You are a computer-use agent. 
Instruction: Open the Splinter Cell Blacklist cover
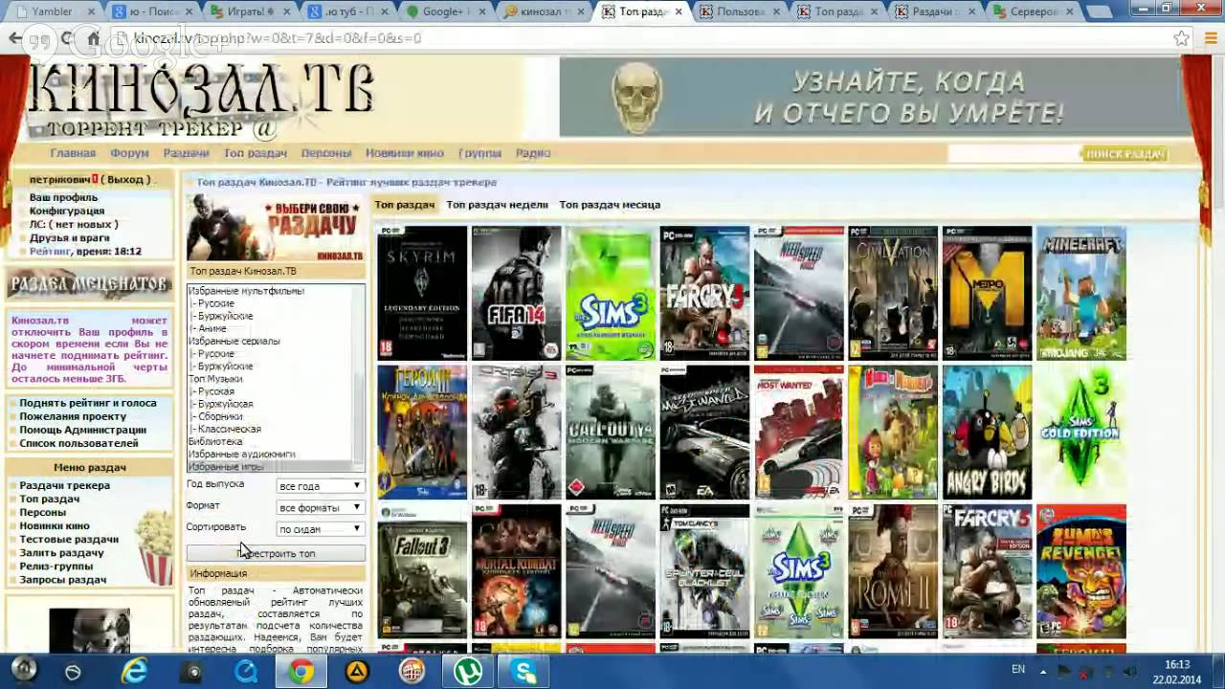point(704,571)
